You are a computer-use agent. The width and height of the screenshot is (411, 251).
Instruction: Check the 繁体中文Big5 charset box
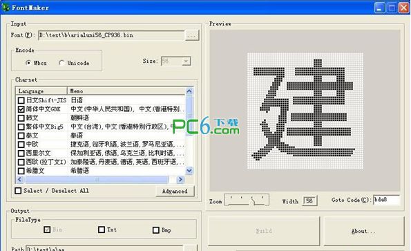21,127
